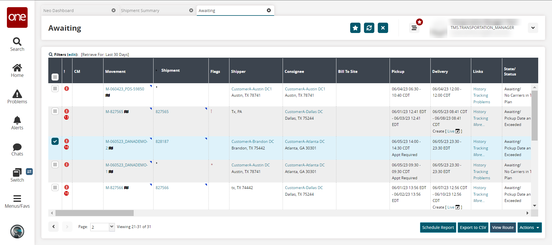Click alert icon on M-827565 row
Image resolution: width=552 pixels, height=245 pixels.
coord(67,111)
